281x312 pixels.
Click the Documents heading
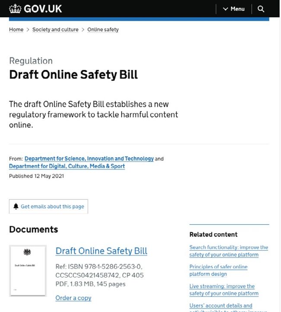pyautogui.click(x=33, y=229)
